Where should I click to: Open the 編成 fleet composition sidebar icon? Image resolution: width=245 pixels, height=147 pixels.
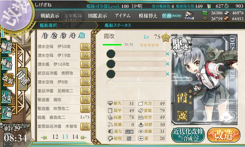point(6,47)
